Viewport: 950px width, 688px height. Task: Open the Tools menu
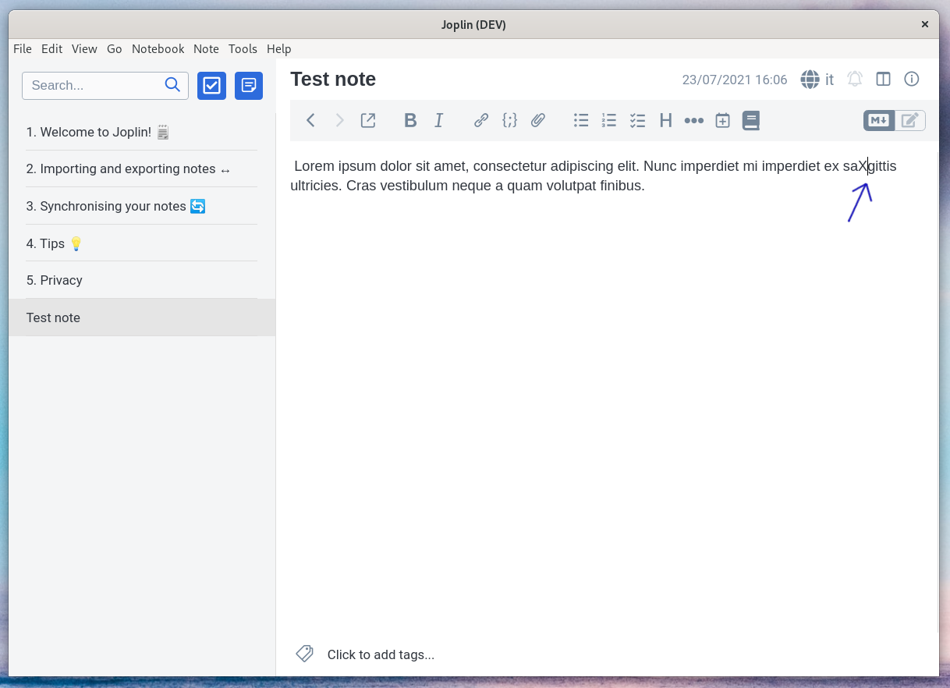243,48
